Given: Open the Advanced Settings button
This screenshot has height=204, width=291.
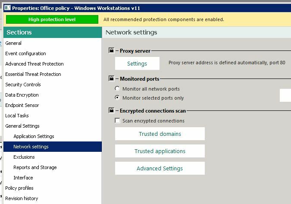Looking at the screenshot, I should [160, 168].
